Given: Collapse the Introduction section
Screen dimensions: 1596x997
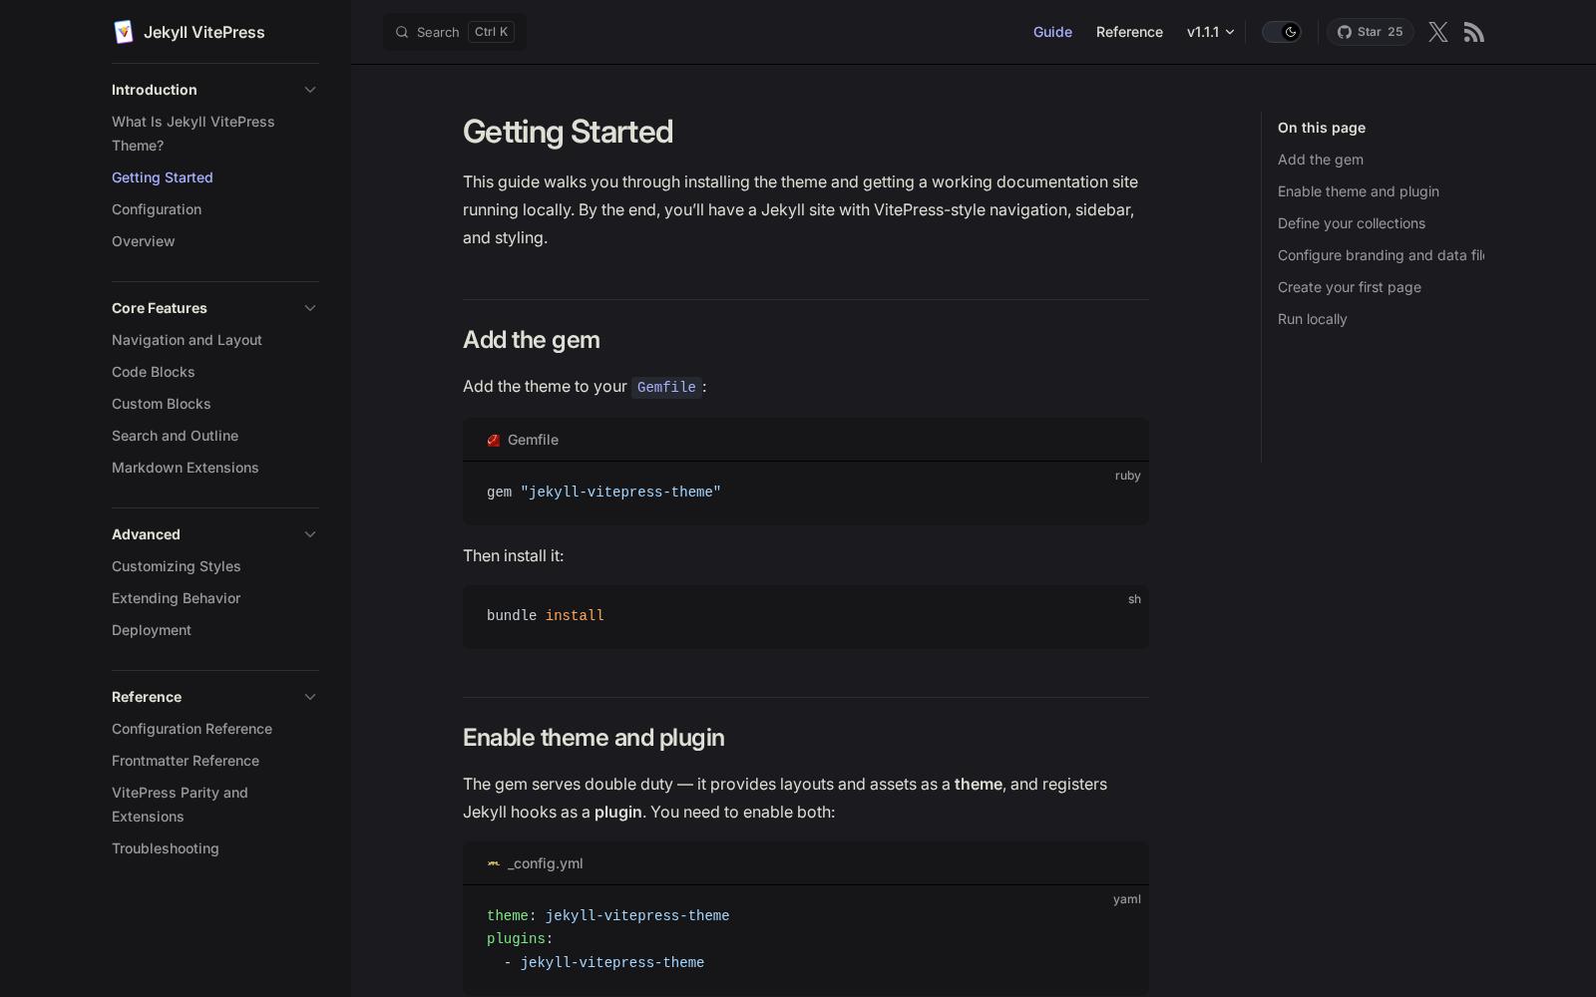Looking at the screenshot, I should 310,90.
